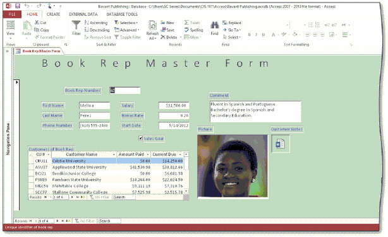The image size is (388, 237).
Task: Open the font color picker
Action: (274, 35)
